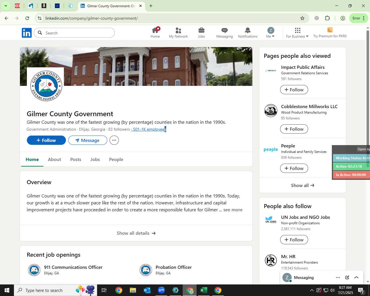Open Cobblestone Millworks LLC page

pos(309,106)
